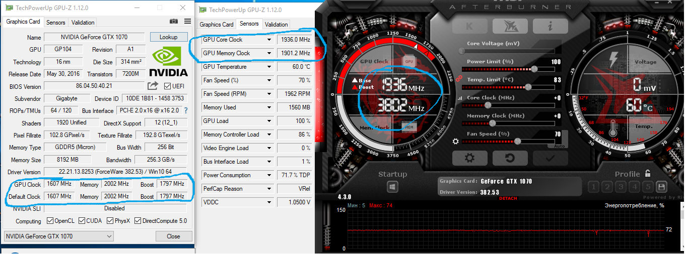
Task: Click the Lookup button
Action: pos(169,37)
